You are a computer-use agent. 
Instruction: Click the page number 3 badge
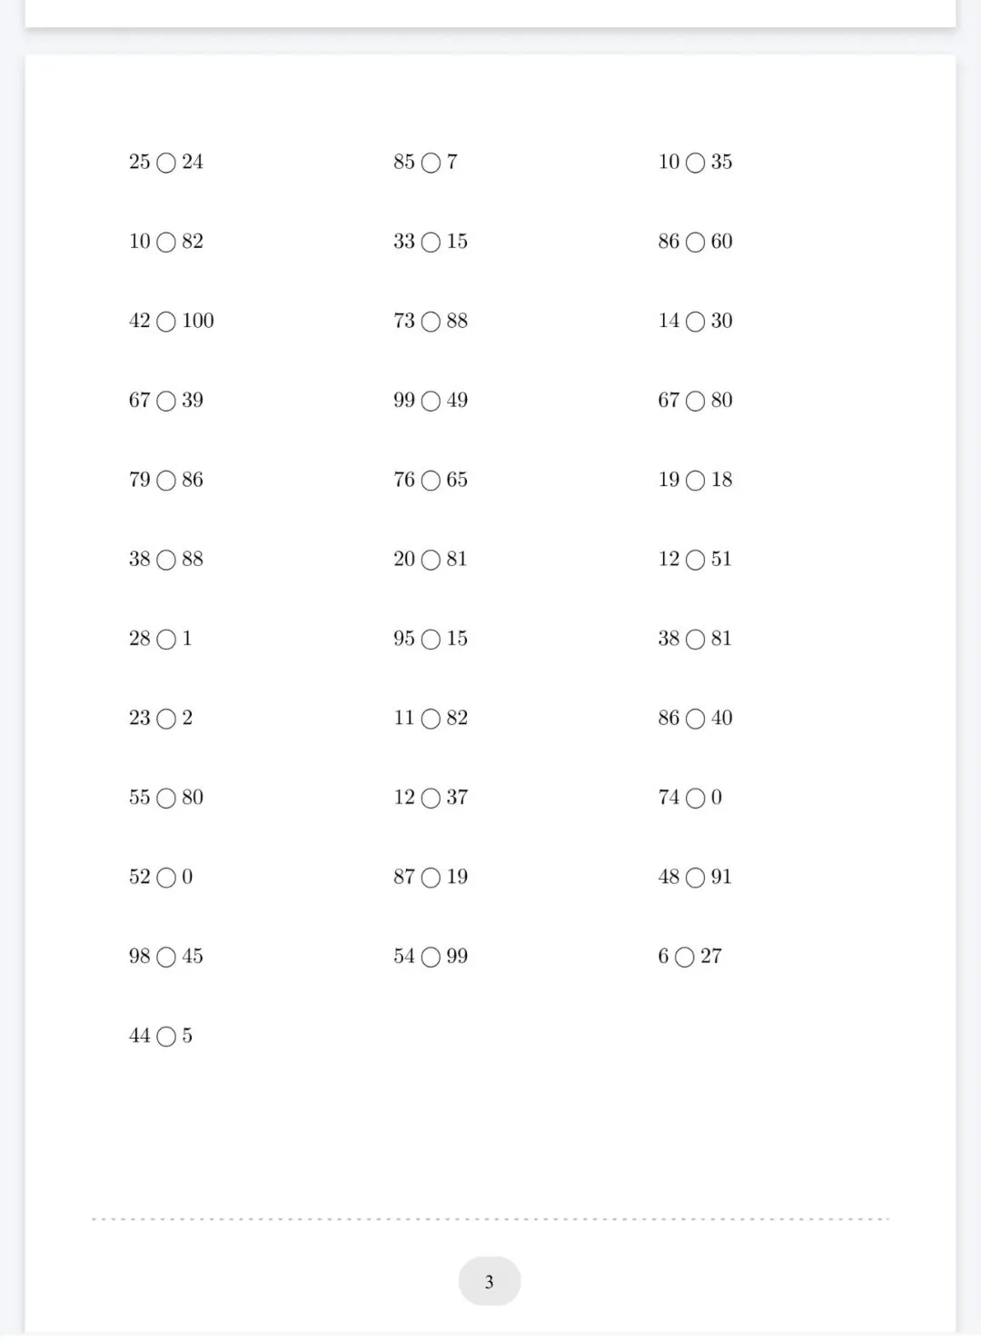pyautogui.click(x=490, y=1281)
